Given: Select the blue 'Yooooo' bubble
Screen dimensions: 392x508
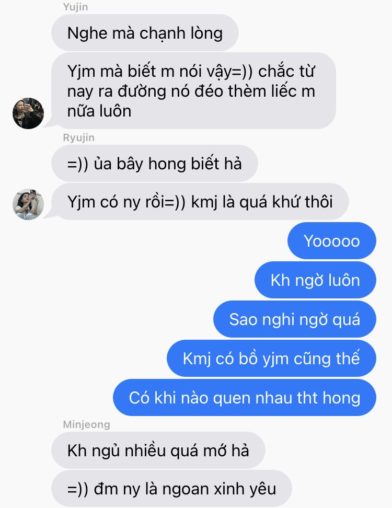Looking at the screenshot, I should (332, 241).
